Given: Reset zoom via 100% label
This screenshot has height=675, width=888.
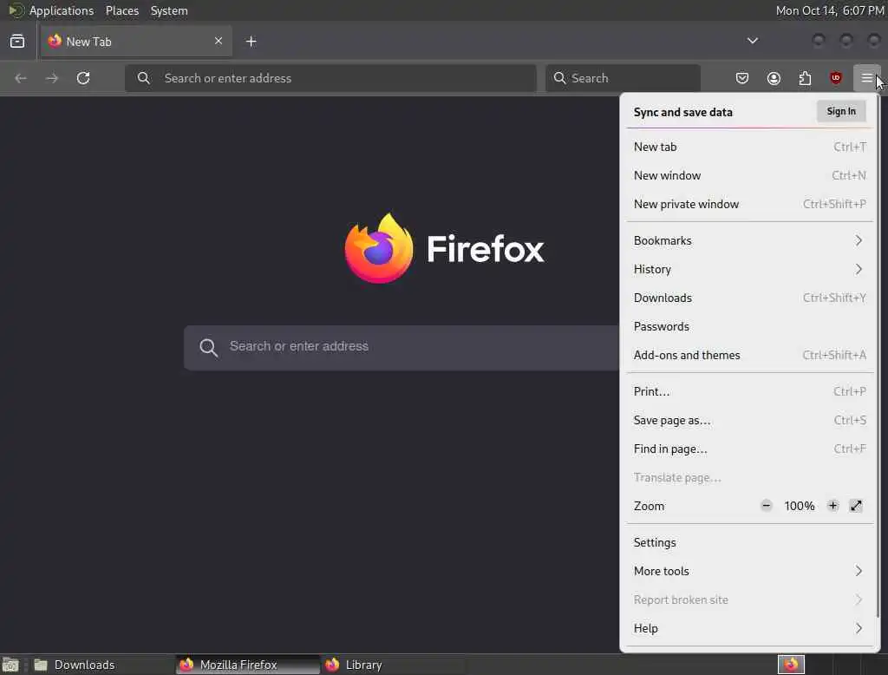Looking at the screenshot, I should (799, 506).
